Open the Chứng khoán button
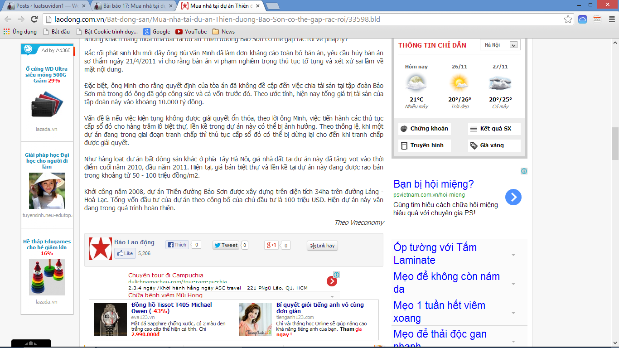This screenshot has height=348, width=619. (x=425, y=129)
